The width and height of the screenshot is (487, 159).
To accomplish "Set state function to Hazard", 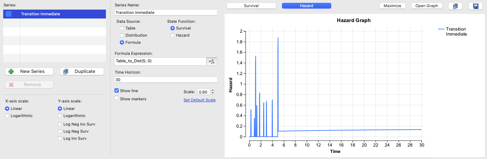I will (173, 35).
